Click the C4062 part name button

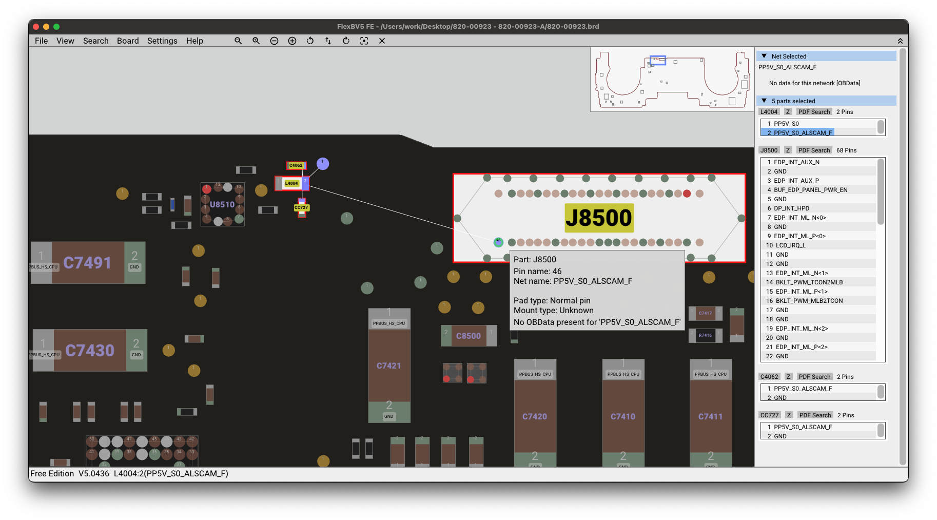pyautogui.click(x=769, y=376)
